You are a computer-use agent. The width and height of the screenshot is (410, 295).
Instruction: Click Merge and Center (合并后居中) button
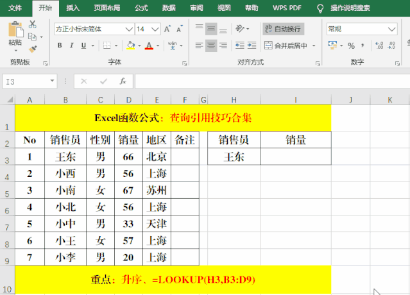(290, 46)
